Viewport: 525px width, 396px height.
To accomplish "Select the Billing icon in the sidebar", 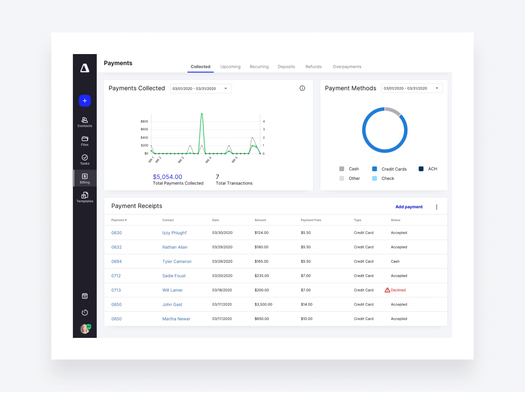I will coord(84,178).
